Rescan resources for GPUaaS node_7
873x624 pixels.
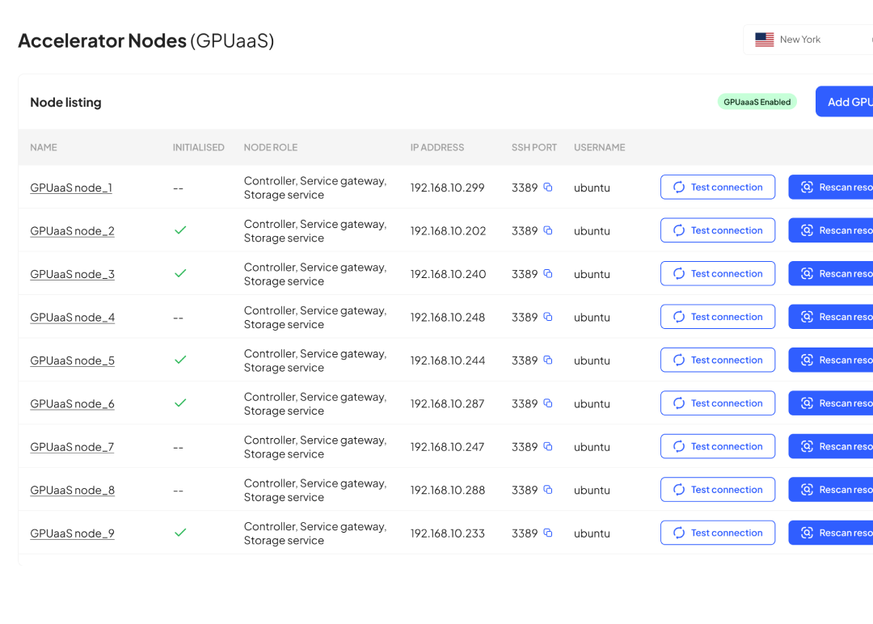click(831, 446)
